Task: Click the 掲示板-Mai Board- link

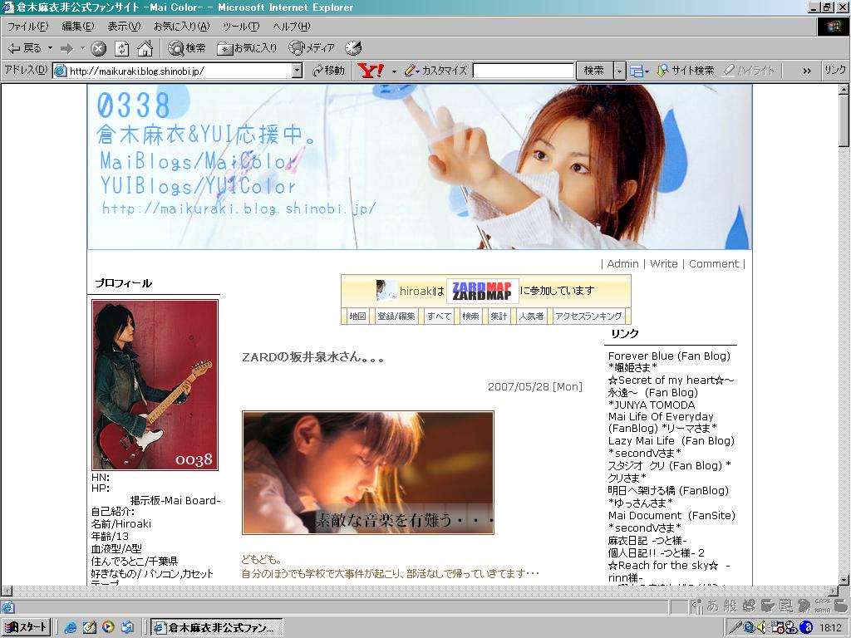Action: (x=175, y=500)
